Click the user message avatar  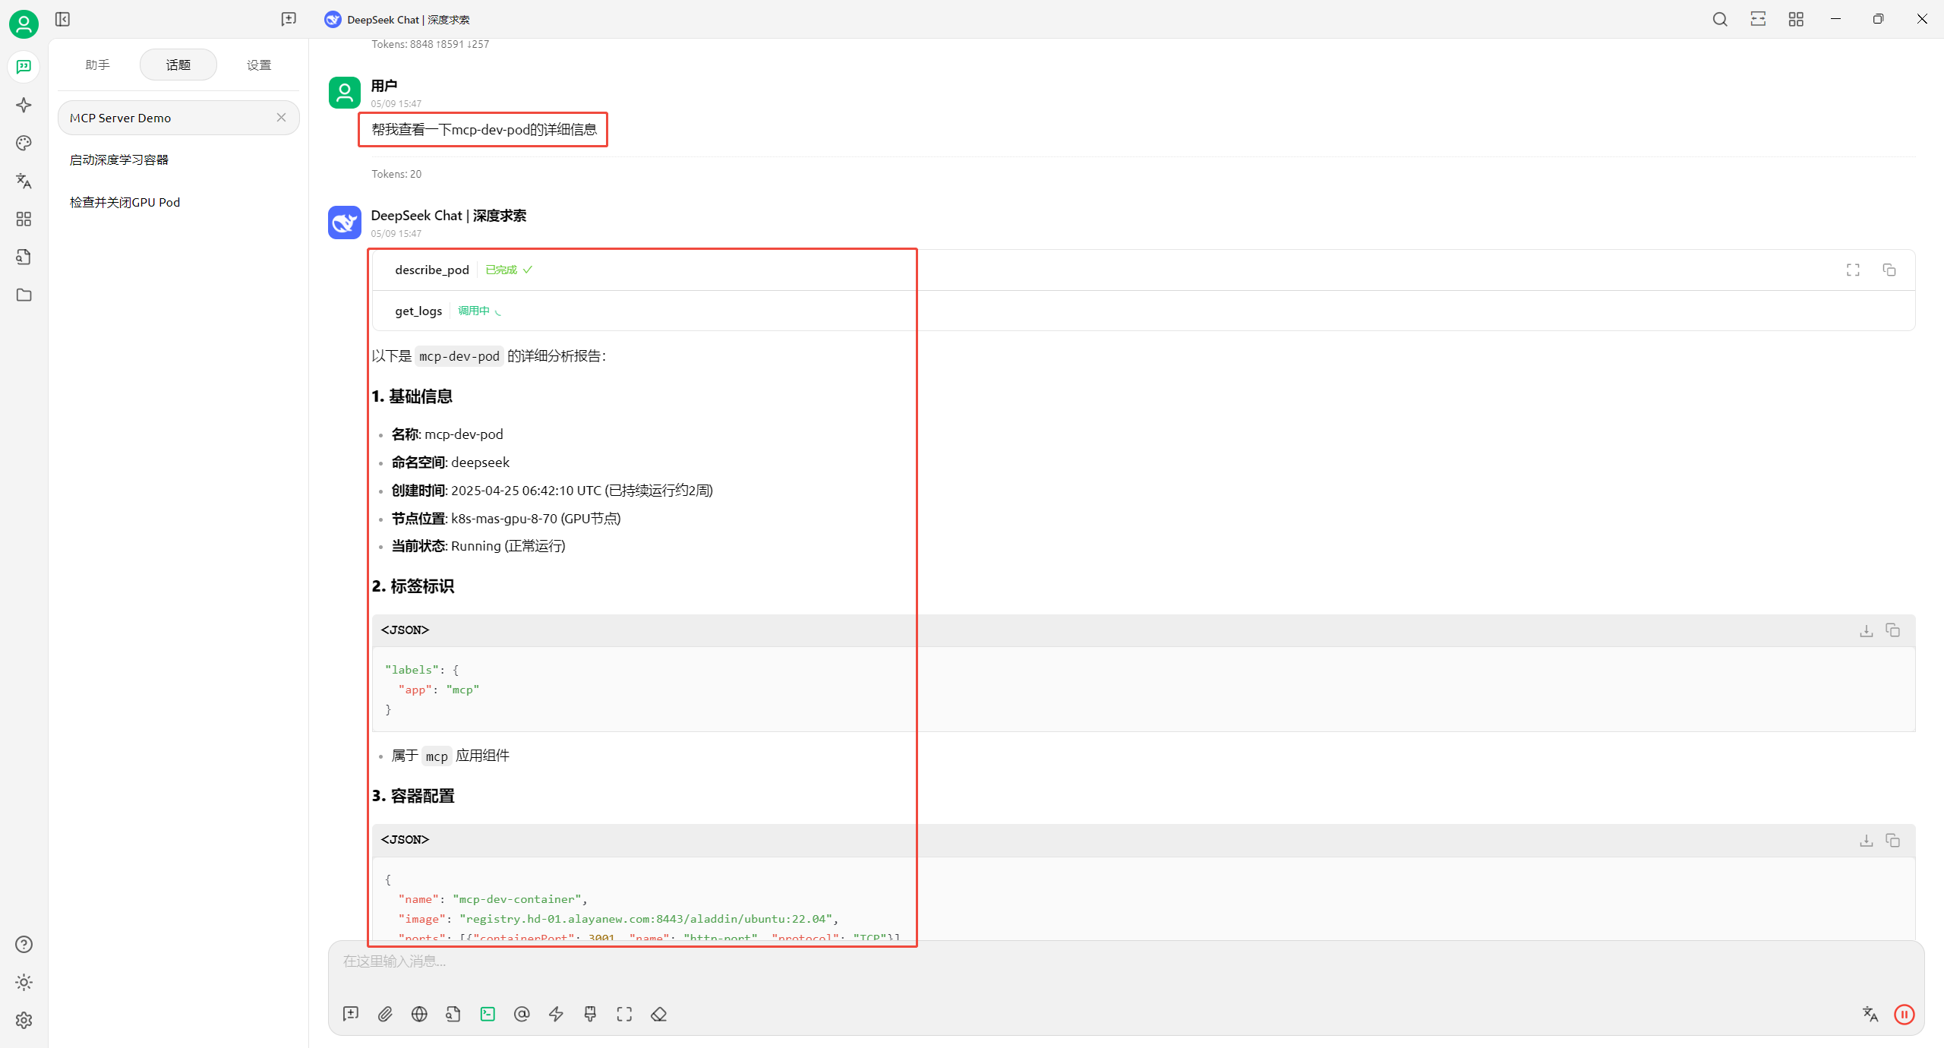344,93
